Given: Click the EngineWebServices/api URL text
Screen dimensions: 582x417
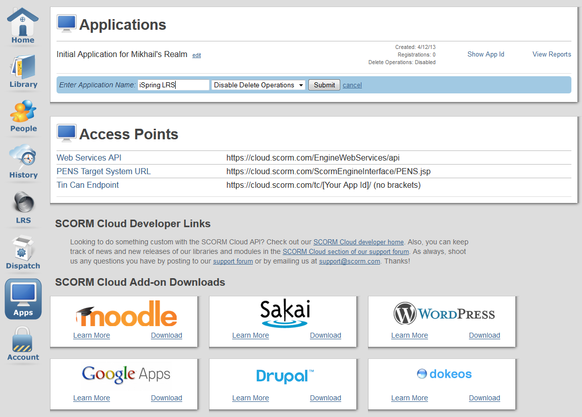Looking at the screenshot, I should pos(313,158).
